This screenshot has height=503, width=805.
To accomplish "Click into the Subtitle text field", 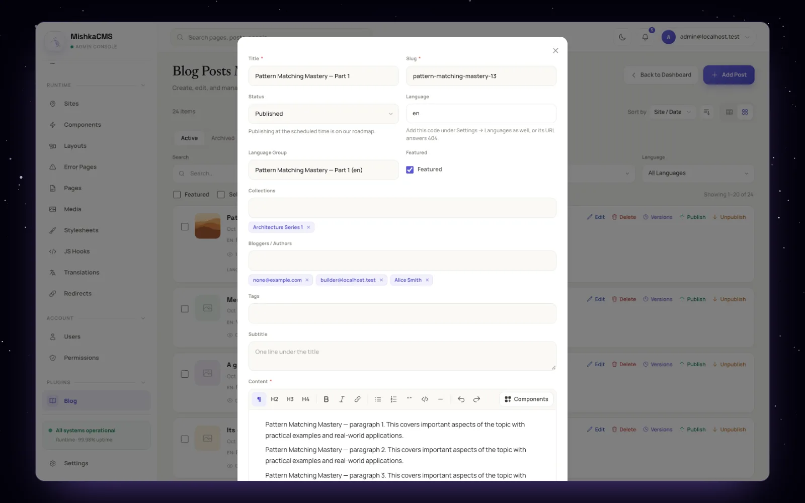I will 403,356.
